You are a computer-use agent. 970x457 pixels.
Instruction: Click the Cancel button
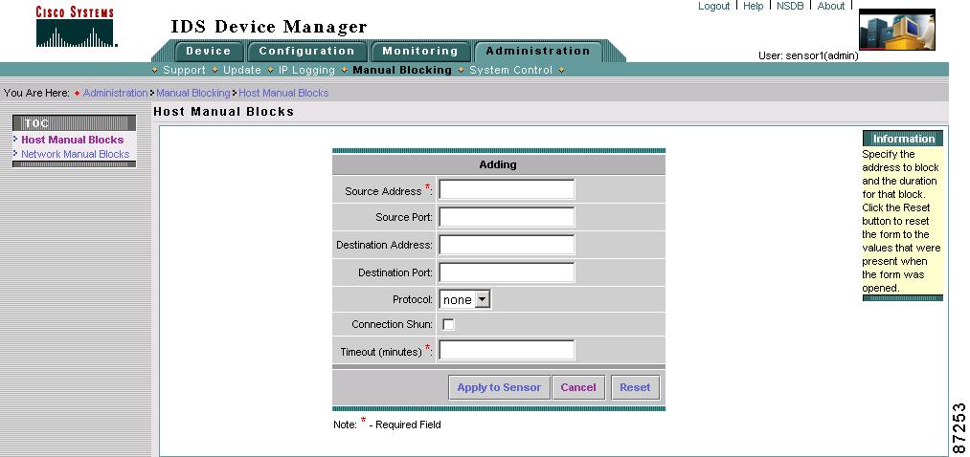point(578,387)
